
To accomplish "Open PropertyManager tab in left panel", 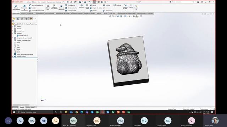I will (18, 19).
